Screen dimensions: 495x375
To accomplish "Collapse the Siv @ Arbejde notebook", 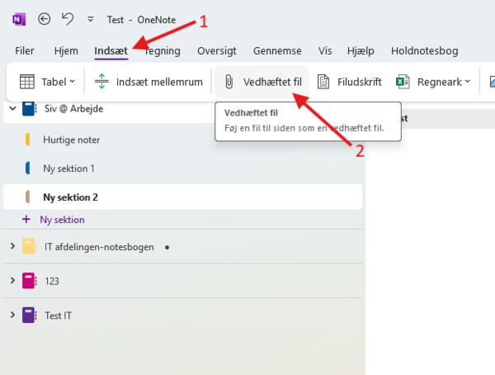I will [12, 108].
